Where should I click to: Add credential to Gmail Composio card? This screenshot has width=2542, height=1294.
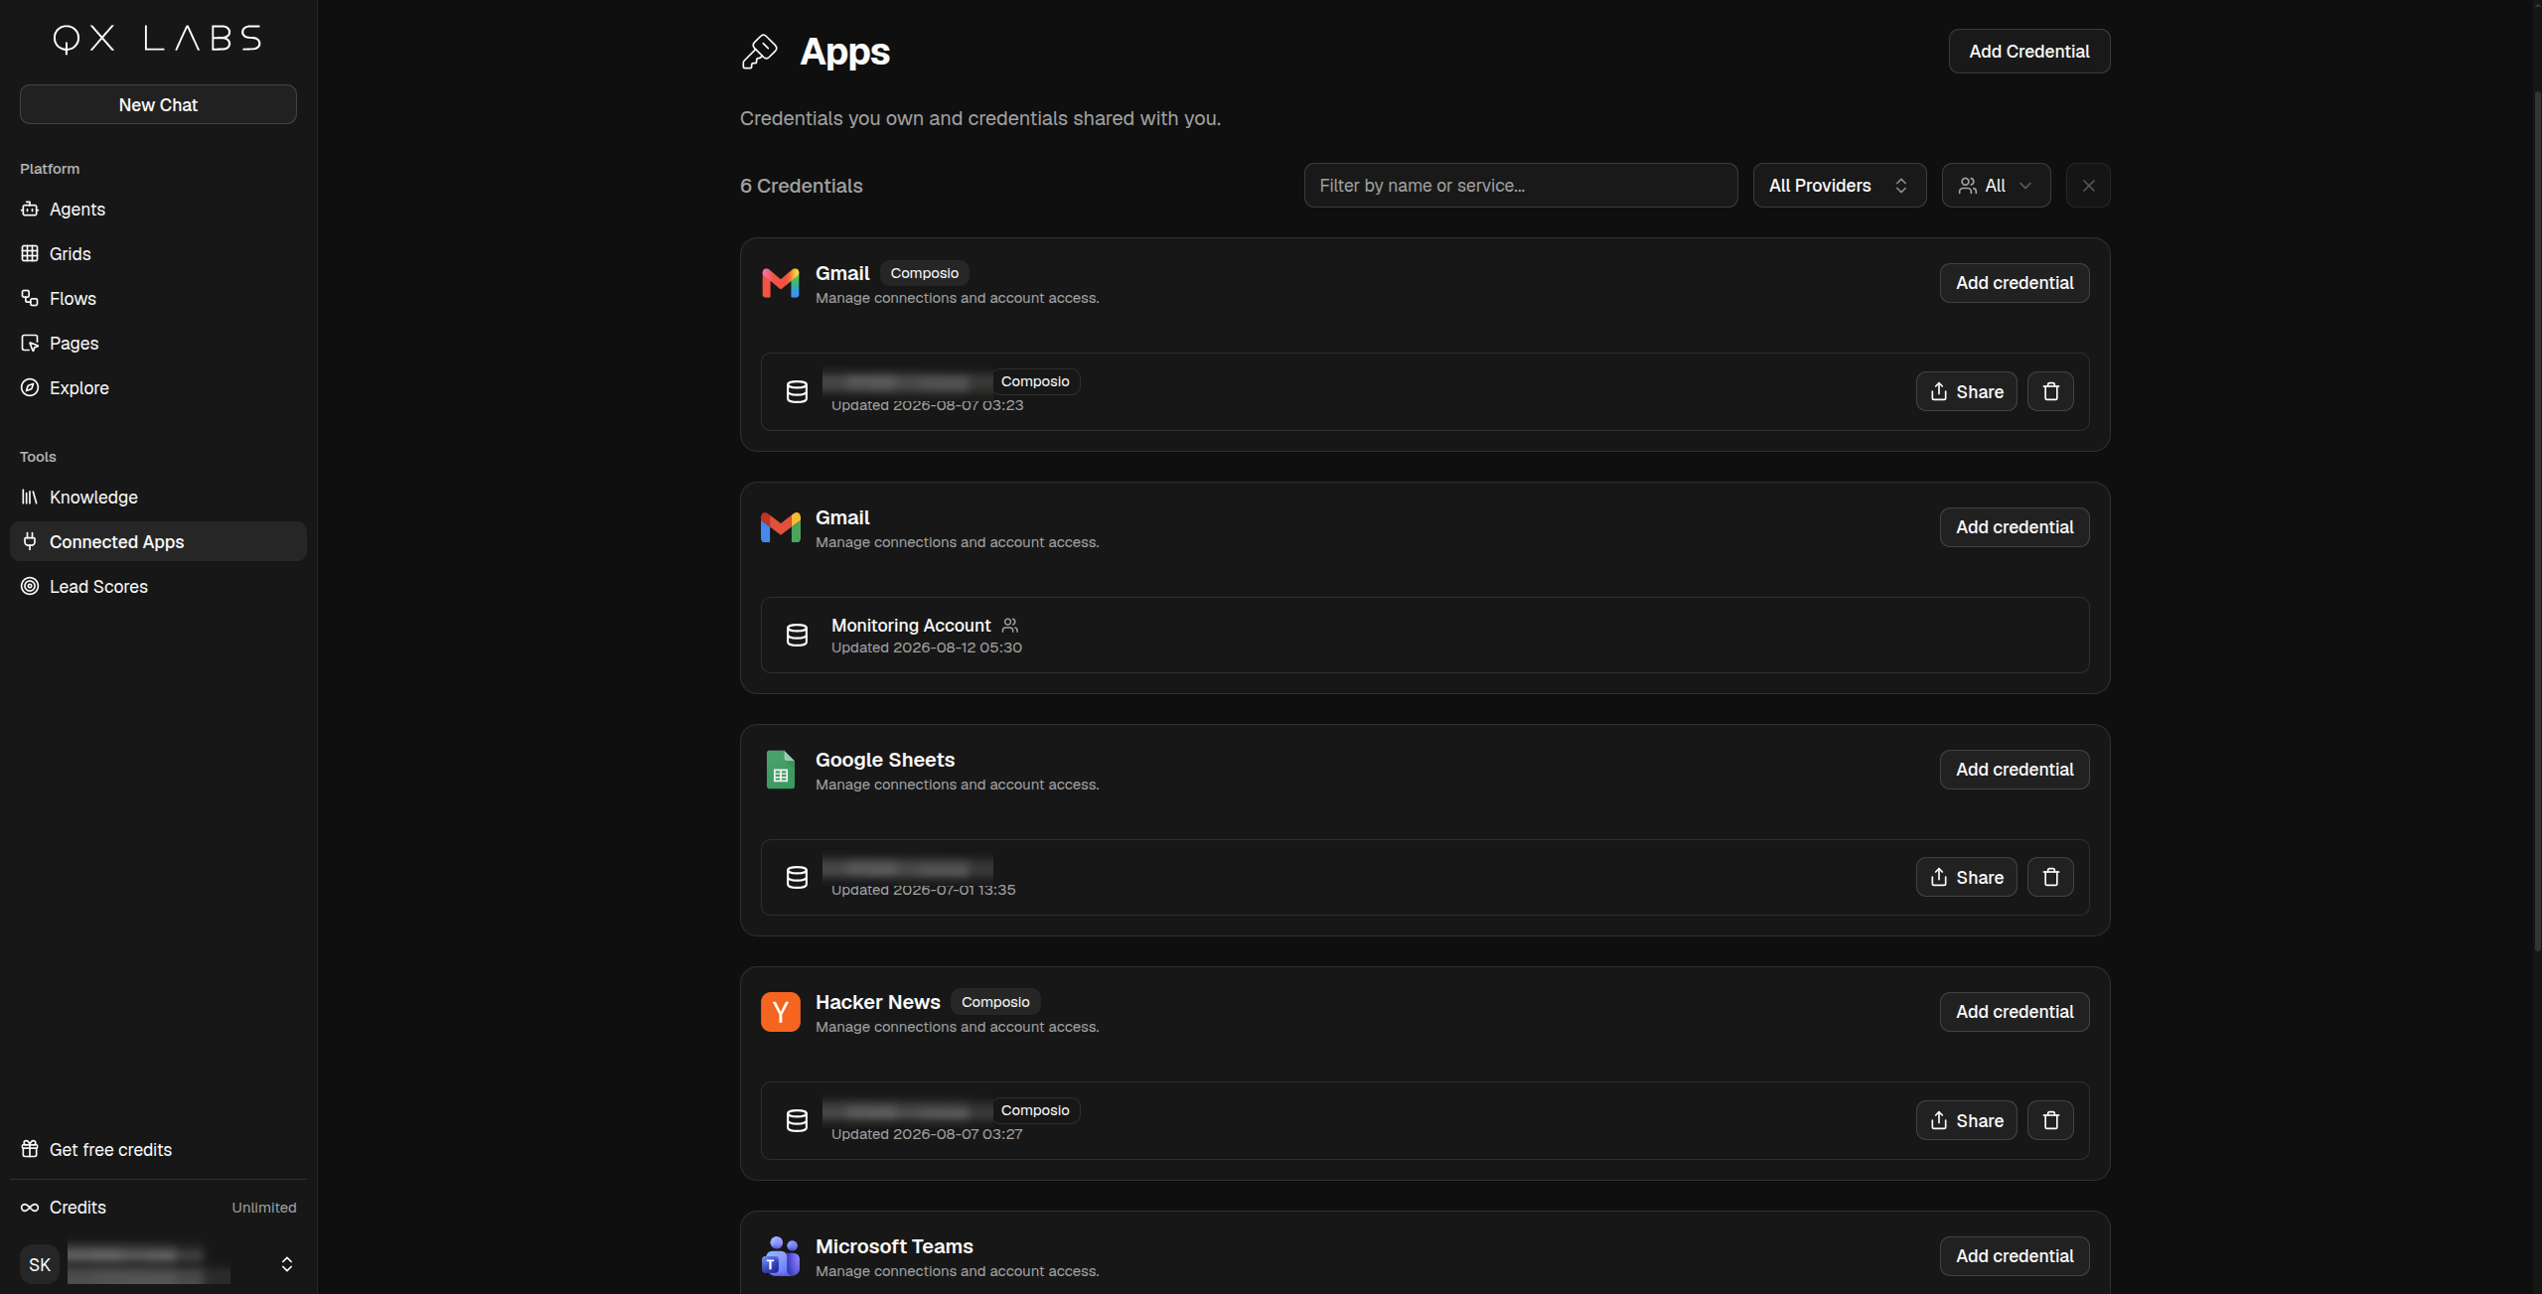[2015, 283]
